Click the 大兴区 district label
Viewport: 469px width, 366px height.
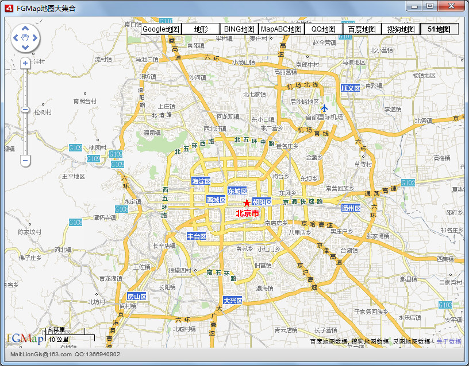click(233, 301)
